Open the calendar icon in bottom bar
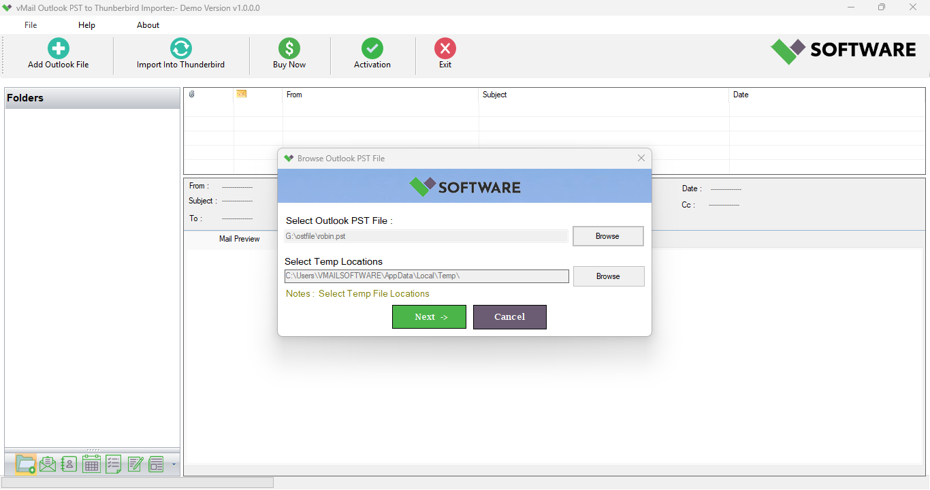The image size is (930, 490). click(91, 464)
